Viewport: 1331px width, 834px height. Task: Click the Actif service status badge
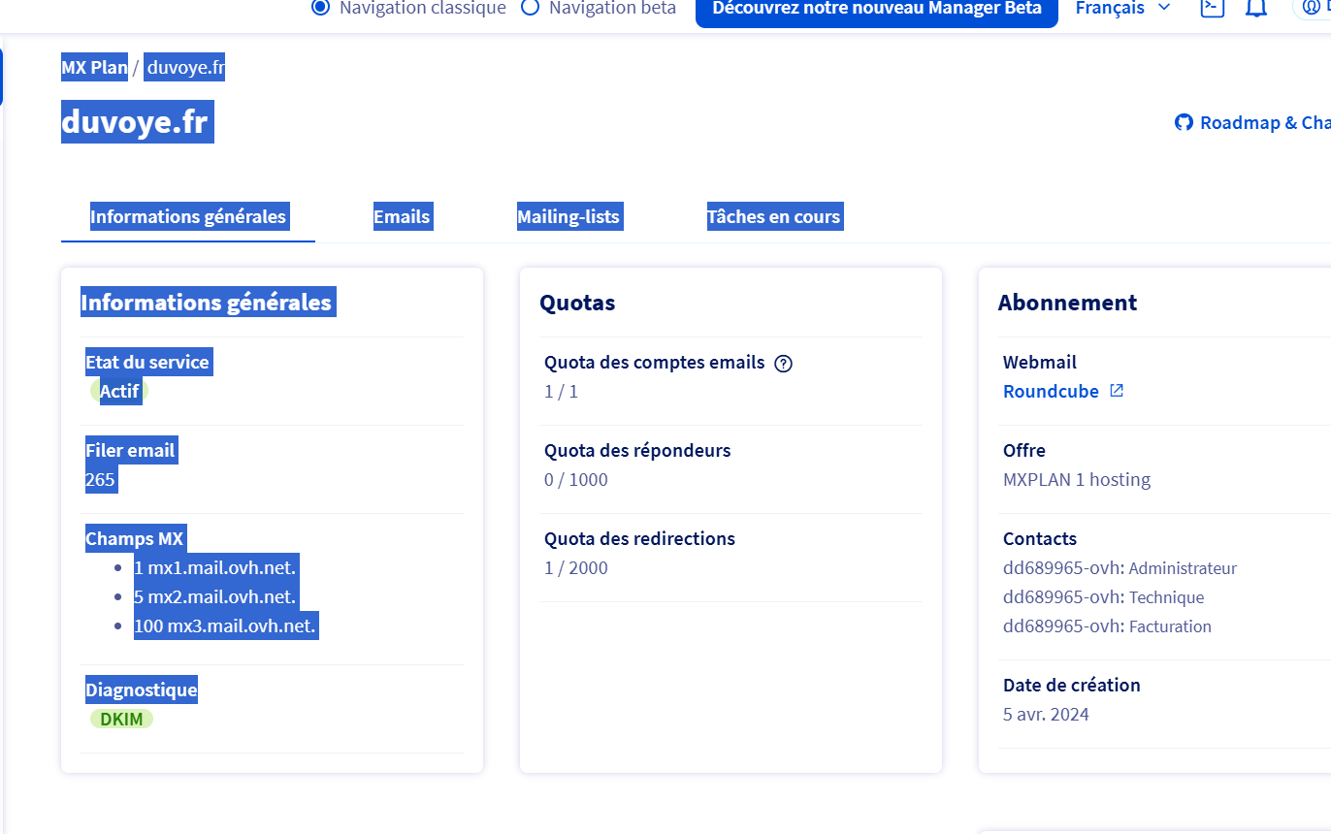coord(120,392)
